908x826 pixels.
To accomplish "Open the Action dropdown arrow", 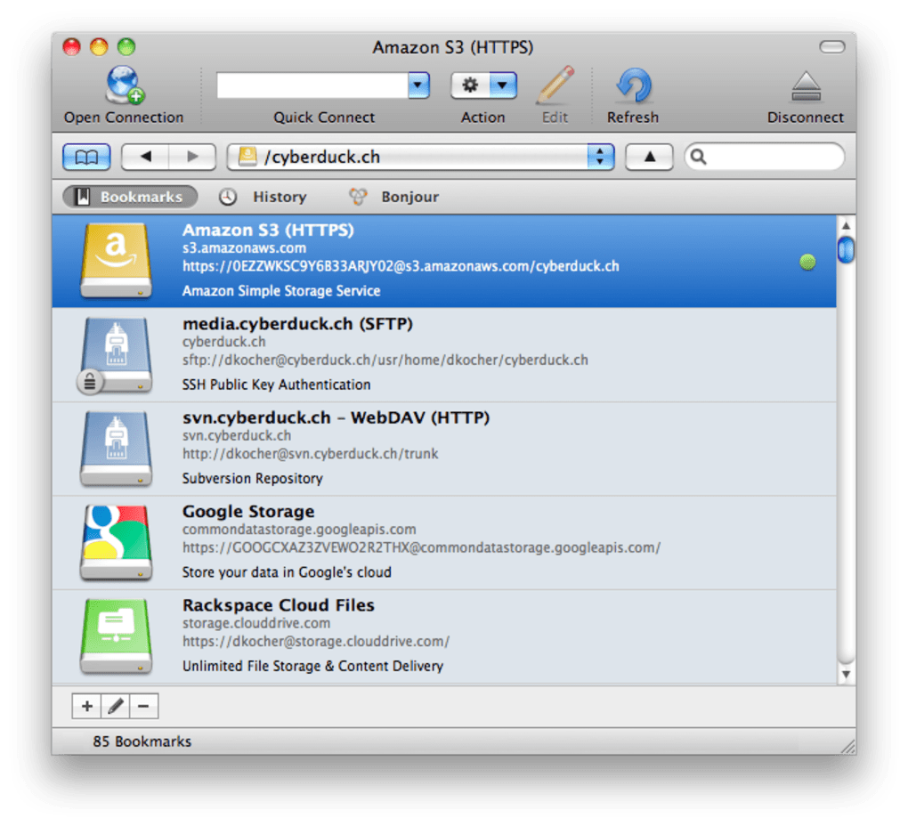I will click(x=499, y=85).
